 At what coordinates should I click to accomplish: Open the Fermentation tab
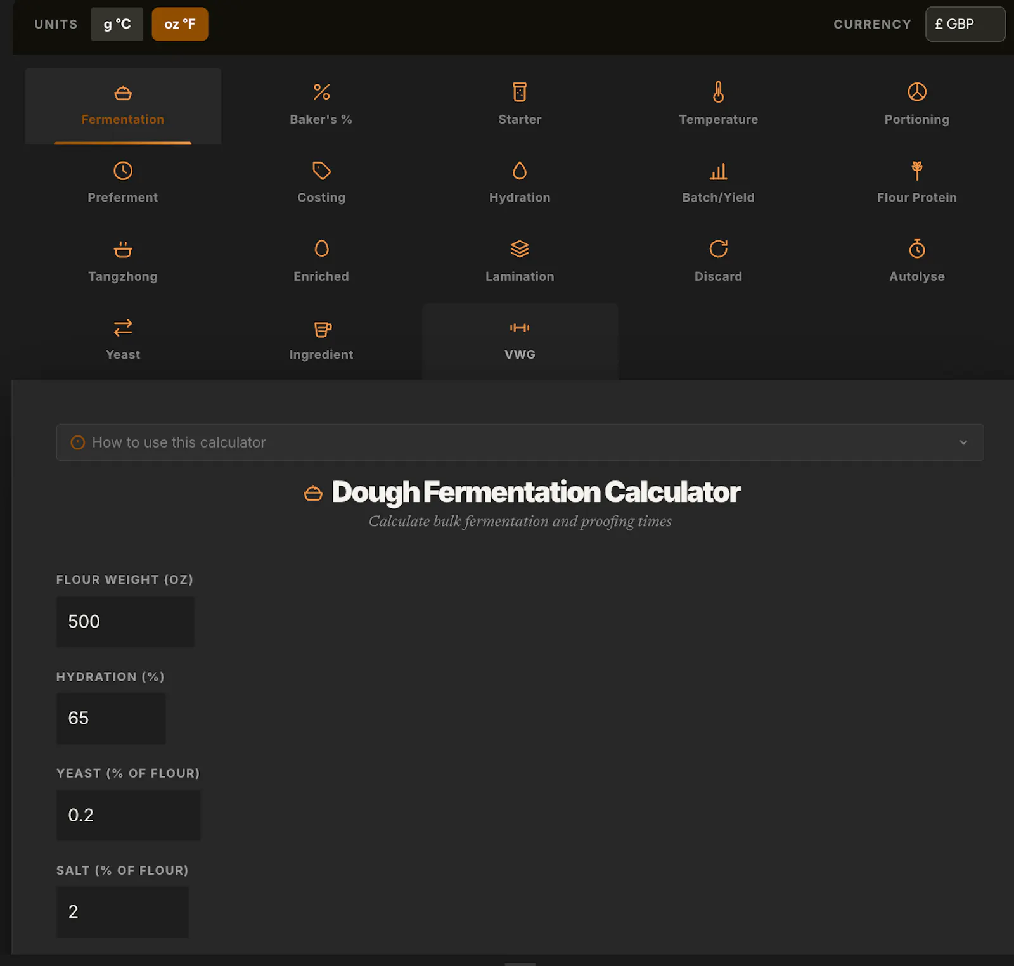[x=123, y=106]
